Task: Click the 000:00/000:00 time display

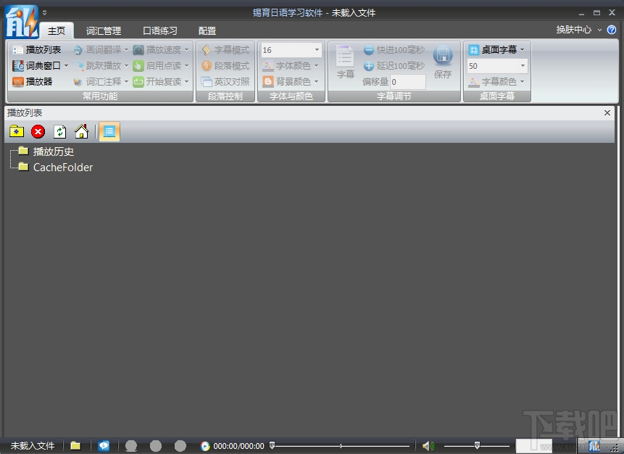Action: pyautogui.click(x=238, y=446)
